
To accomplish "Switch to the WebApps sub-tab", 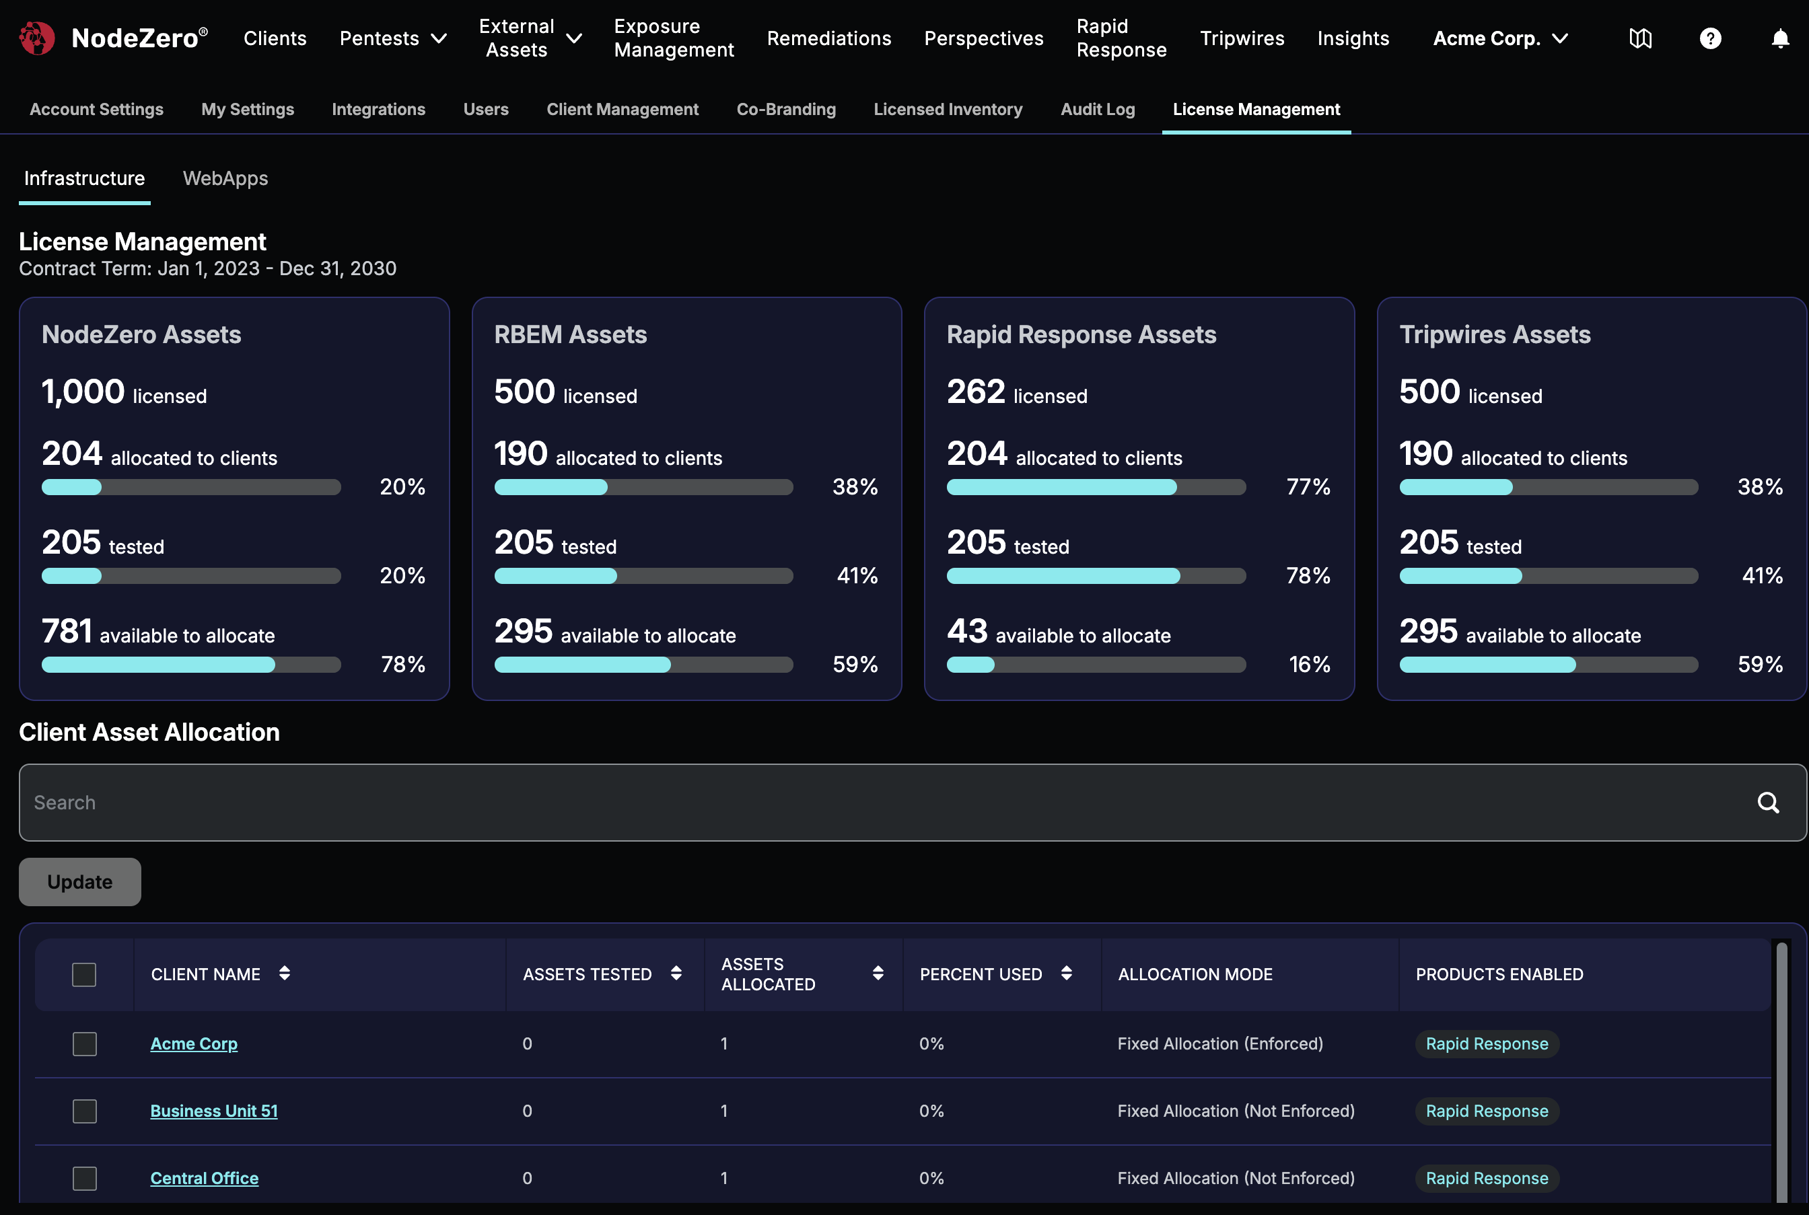I will (x=225, y=178).
